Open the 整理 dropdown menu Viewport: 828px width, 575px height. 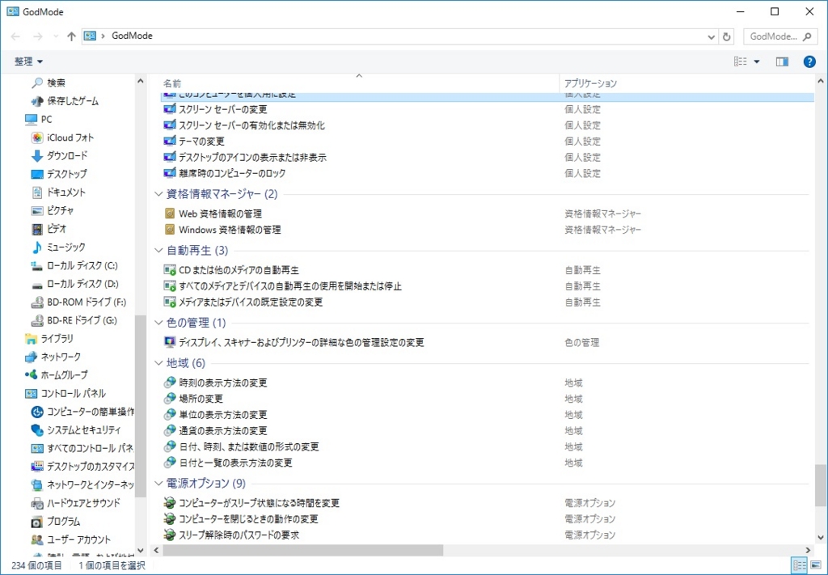28,61
